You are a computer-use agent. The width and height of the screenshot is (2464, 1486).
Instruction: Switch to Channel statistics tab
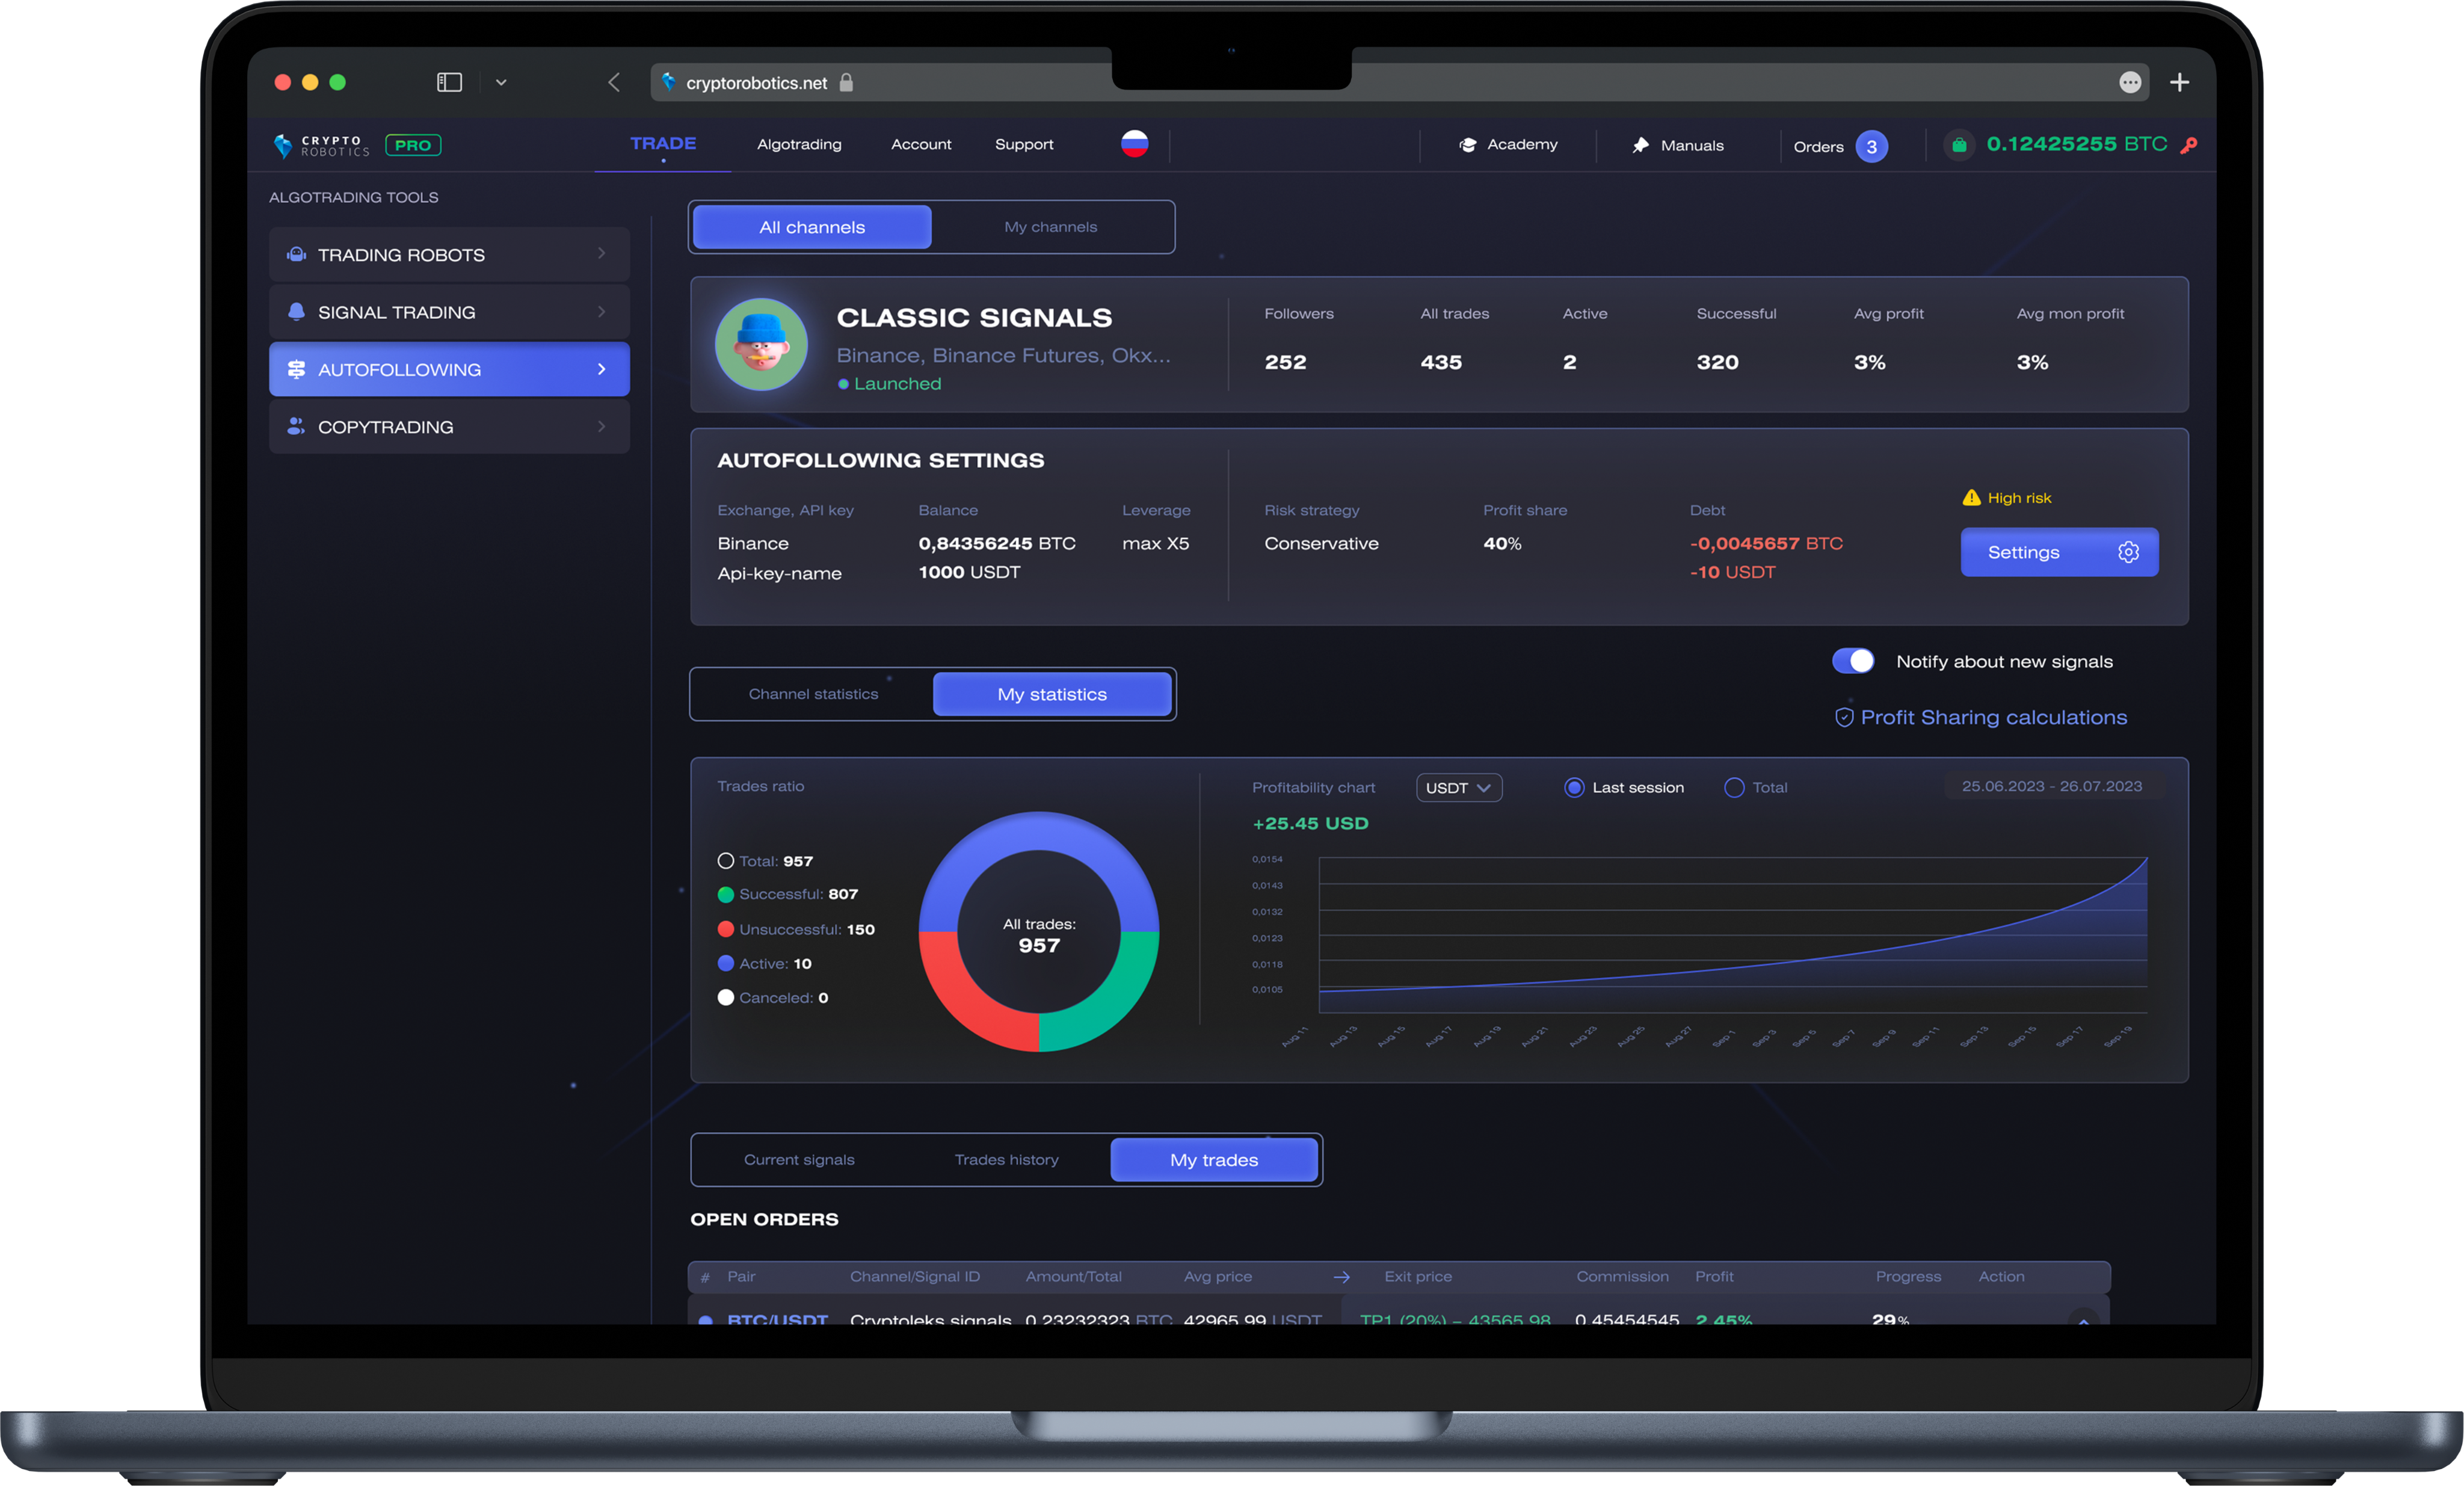(x=813, y=694)
